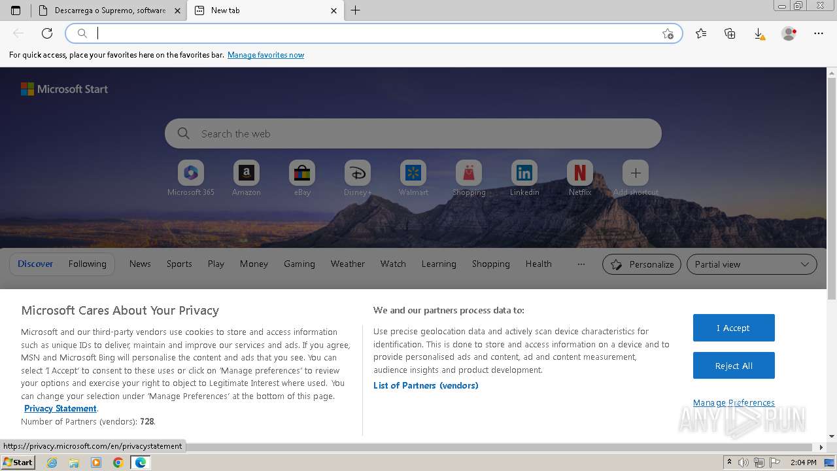Viewport: 837px width, 471px height.
Task: Open Settings and more menu
Action: tap(819, 33)
